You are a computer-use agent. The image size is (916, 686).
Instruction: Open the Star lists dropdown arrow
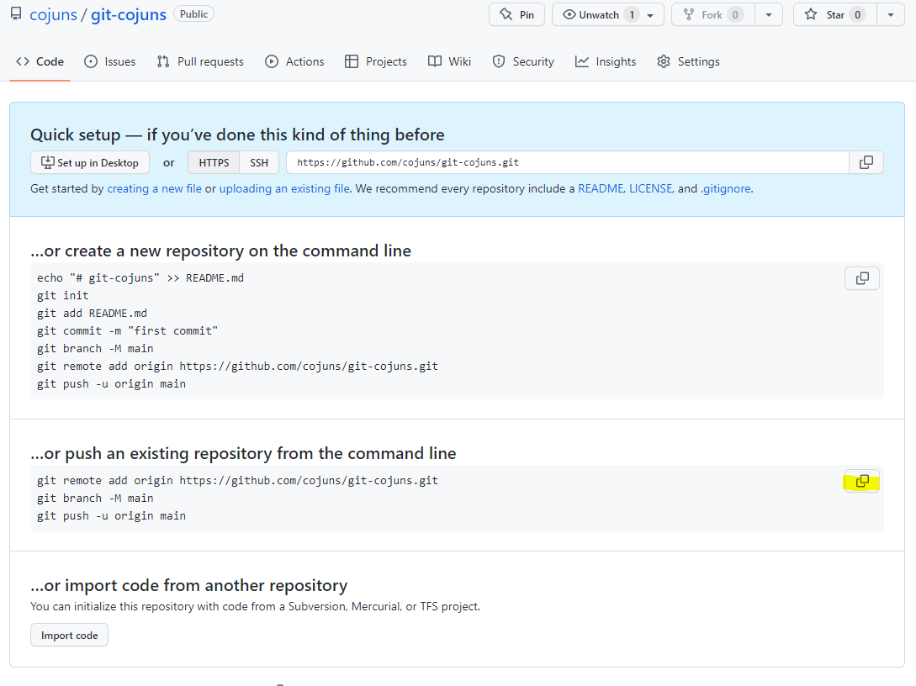pyautogui.click(x=890, y=14)
